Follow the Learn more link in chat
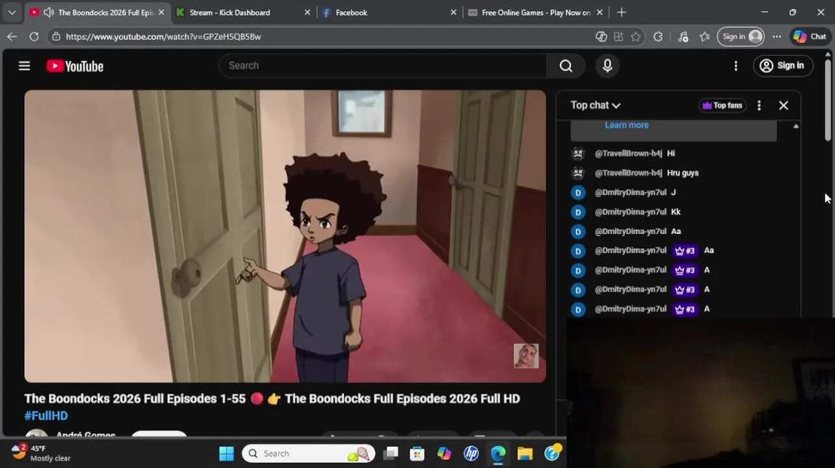Viewport: 835px width, 468px height. click(626, 125)
